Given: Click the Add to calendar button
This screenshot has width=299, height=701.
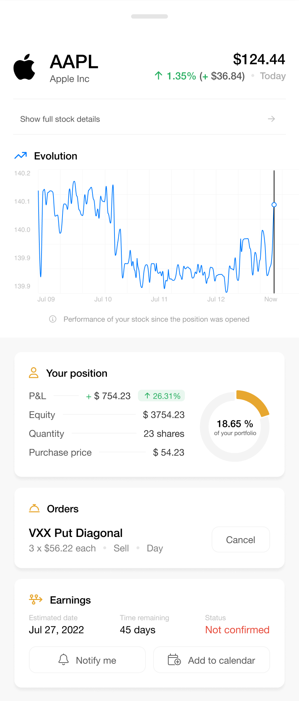Looking at the screenshot, I should tap(212, 660).
